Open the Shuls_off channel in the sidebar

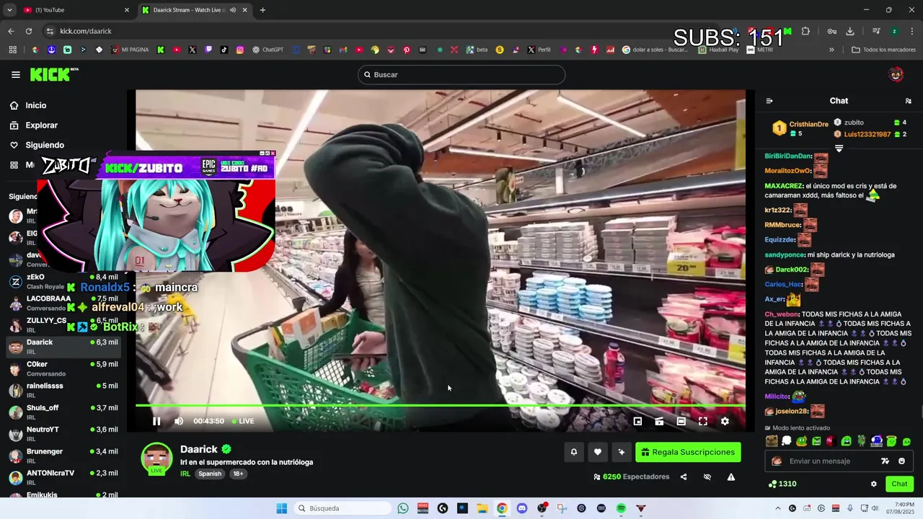[x=63, y=412]
